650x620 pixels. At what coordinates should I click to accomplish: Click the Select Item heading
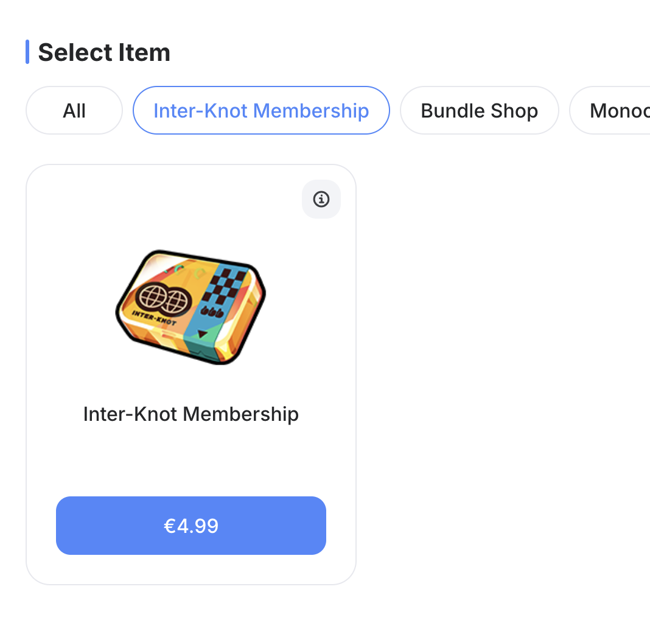coord(104,52)
